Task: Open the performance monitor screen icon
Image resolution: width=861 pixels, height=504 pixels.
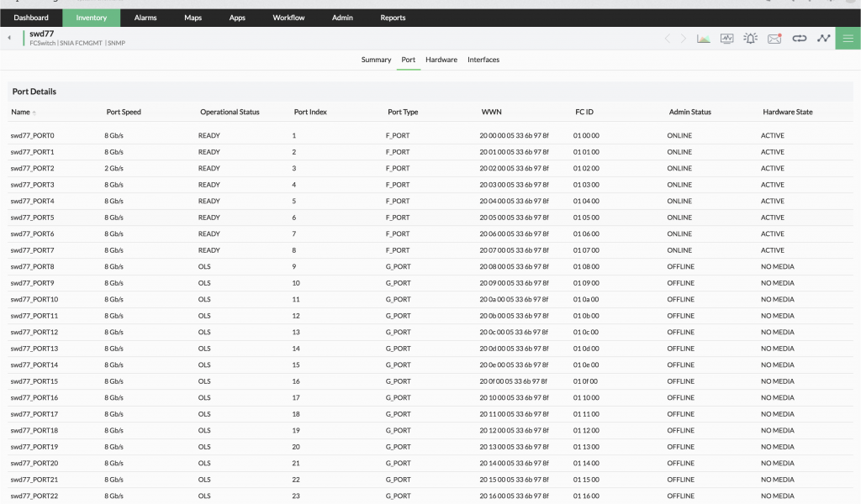Action: [x=727, y=39]
